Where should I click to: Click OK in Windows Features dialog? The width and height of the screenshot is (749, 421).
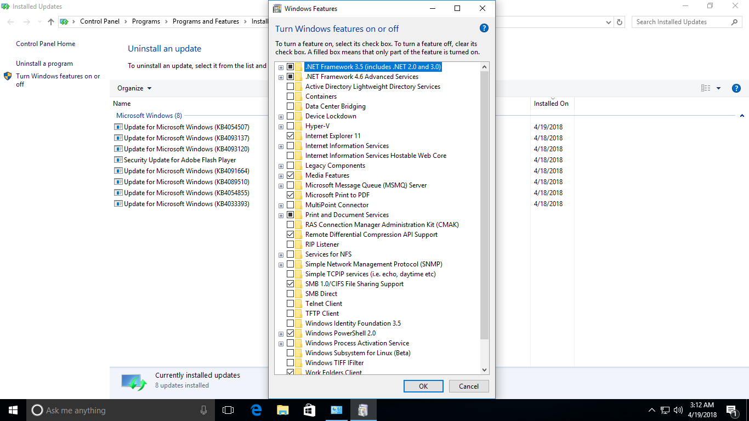423,386
